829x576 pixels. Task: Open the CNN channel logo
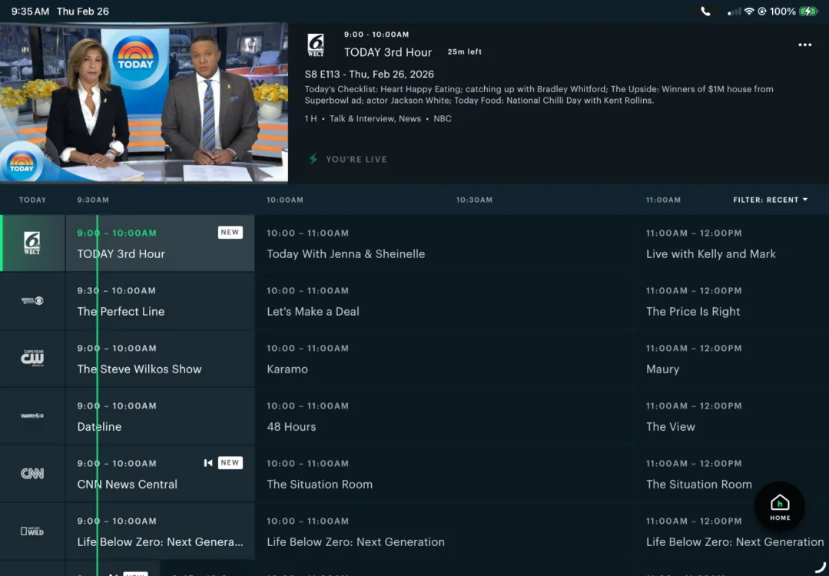coord(32,473)
